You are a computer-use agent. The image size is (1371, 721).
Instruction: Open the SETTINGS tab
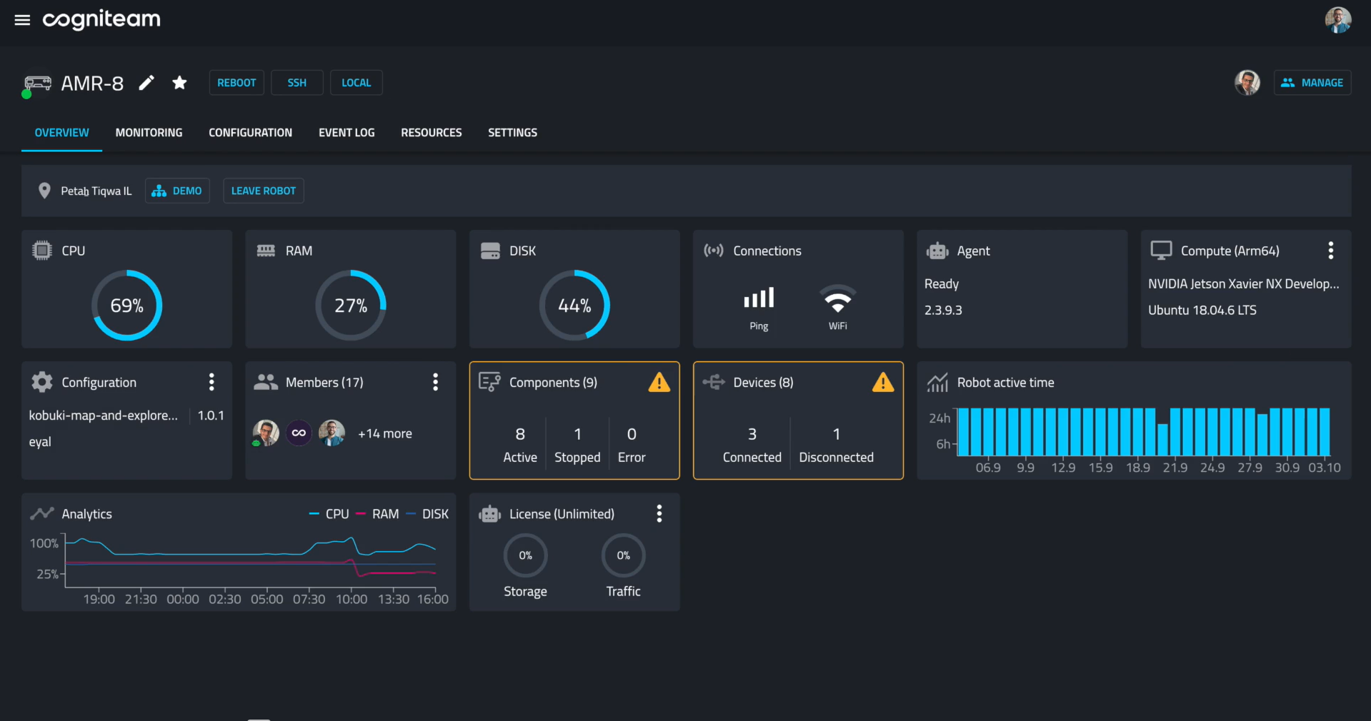click(512, 133)
